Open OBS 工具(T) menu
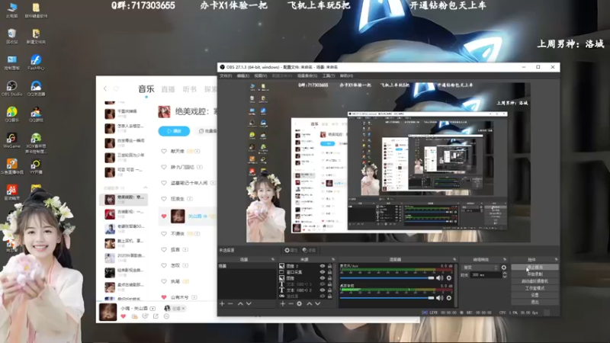The width and height of the screenshot is (610, 343). (x=329, y=75)
